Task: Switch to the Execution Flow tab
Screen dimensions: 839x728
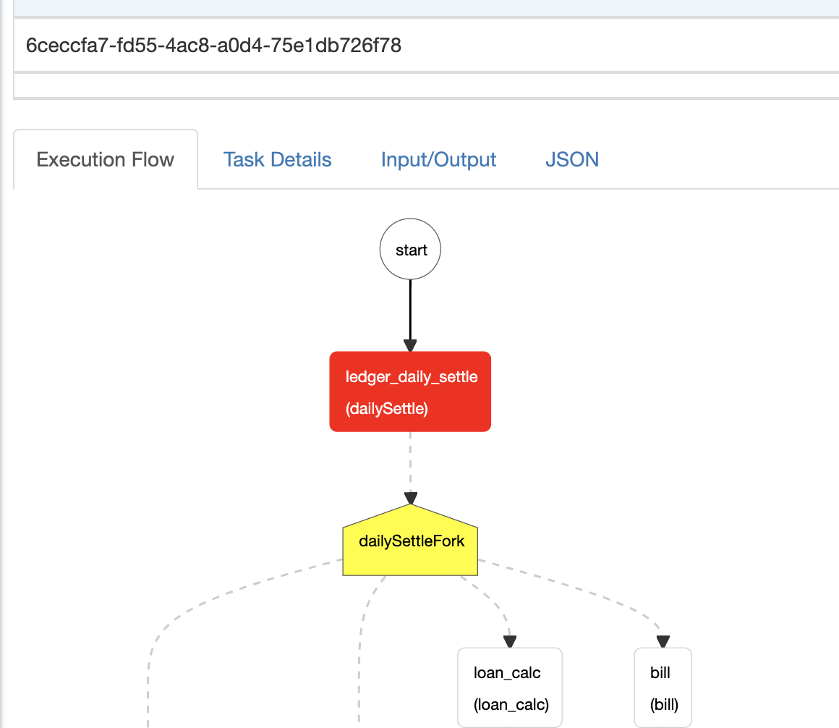Action: 106,159
